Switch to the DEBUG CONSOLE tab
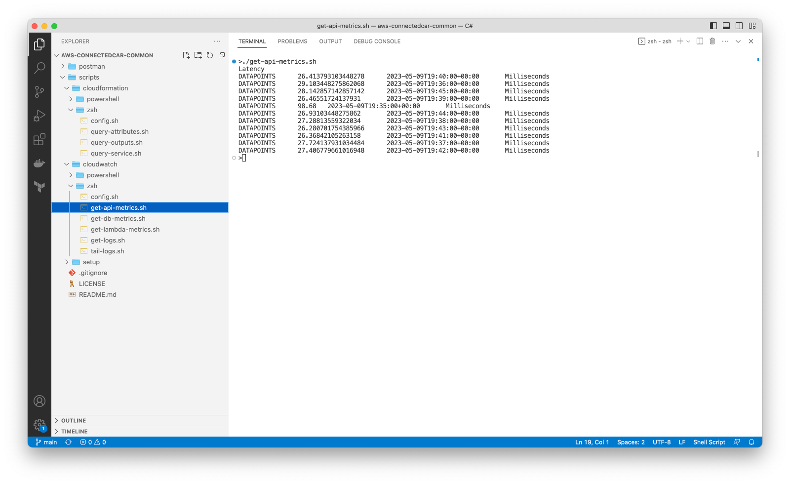The image size is (790, 484). pos(377,41)
